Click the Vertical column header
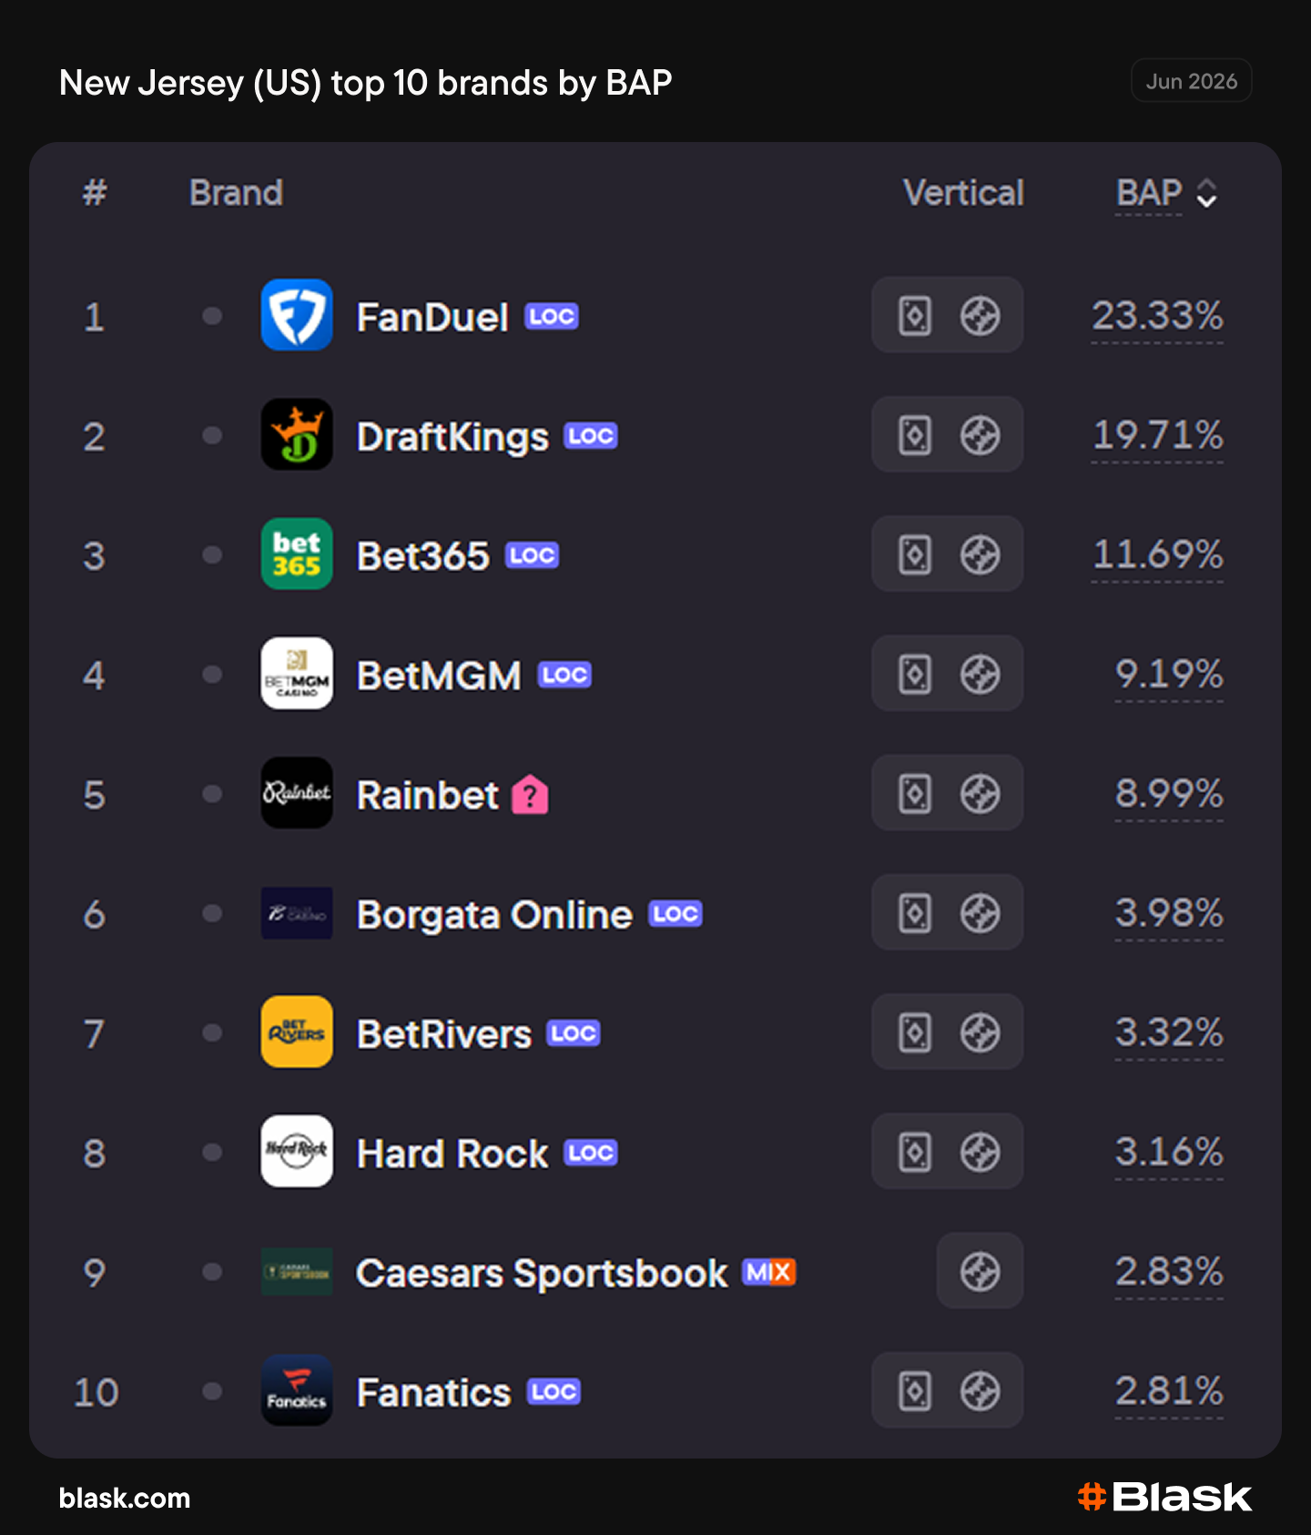Screen dimensions: 1311x1535 click(963, 193)
